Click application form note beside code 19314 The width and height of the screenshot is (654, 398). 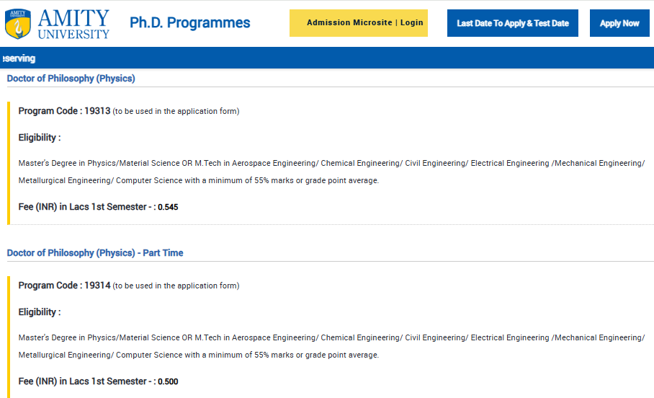(x=176, y=286)
